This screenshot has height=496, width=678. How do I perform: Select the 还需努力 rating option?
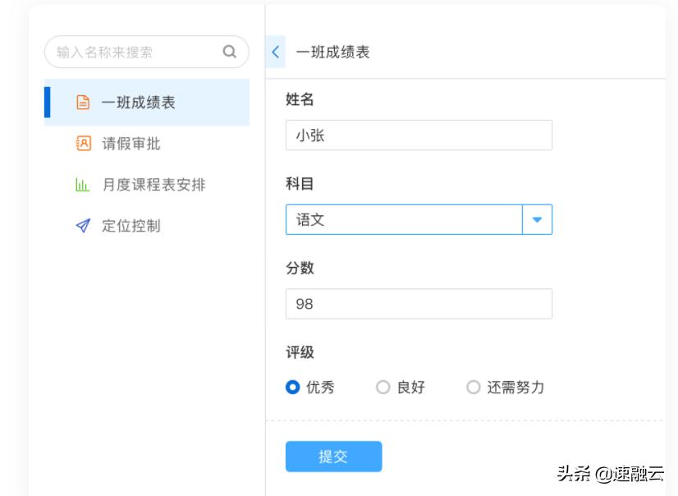coord(474,386)
